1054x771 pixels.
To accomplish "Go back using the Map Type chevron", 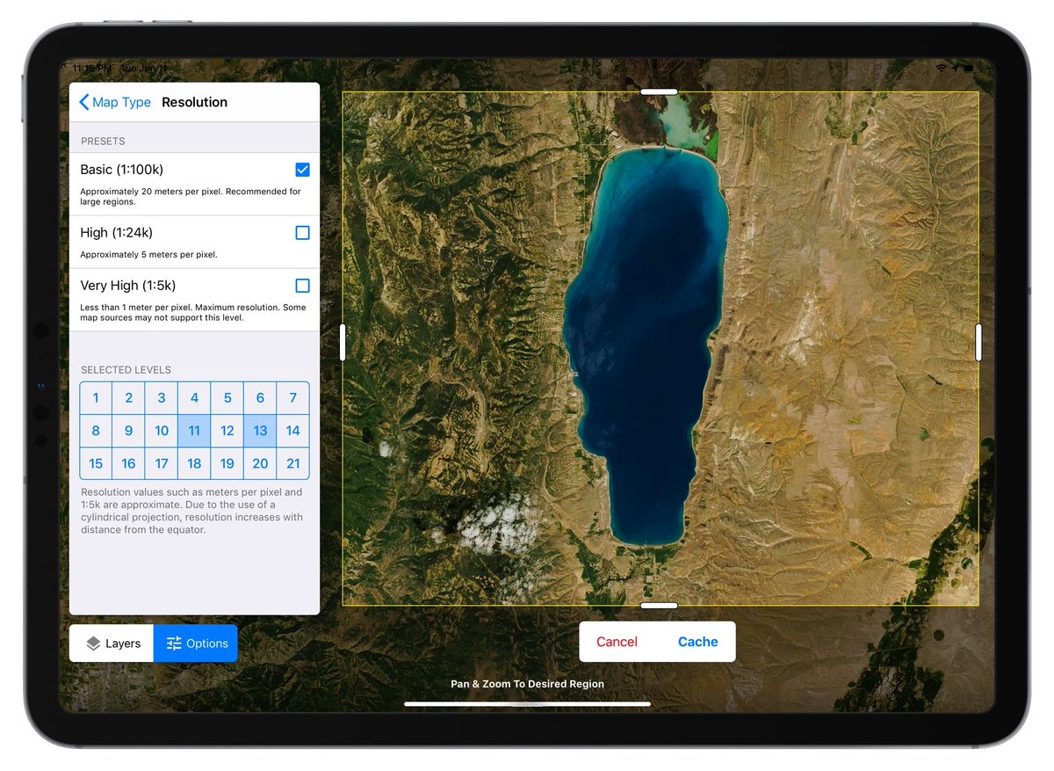I will click(x=84, y=102).
